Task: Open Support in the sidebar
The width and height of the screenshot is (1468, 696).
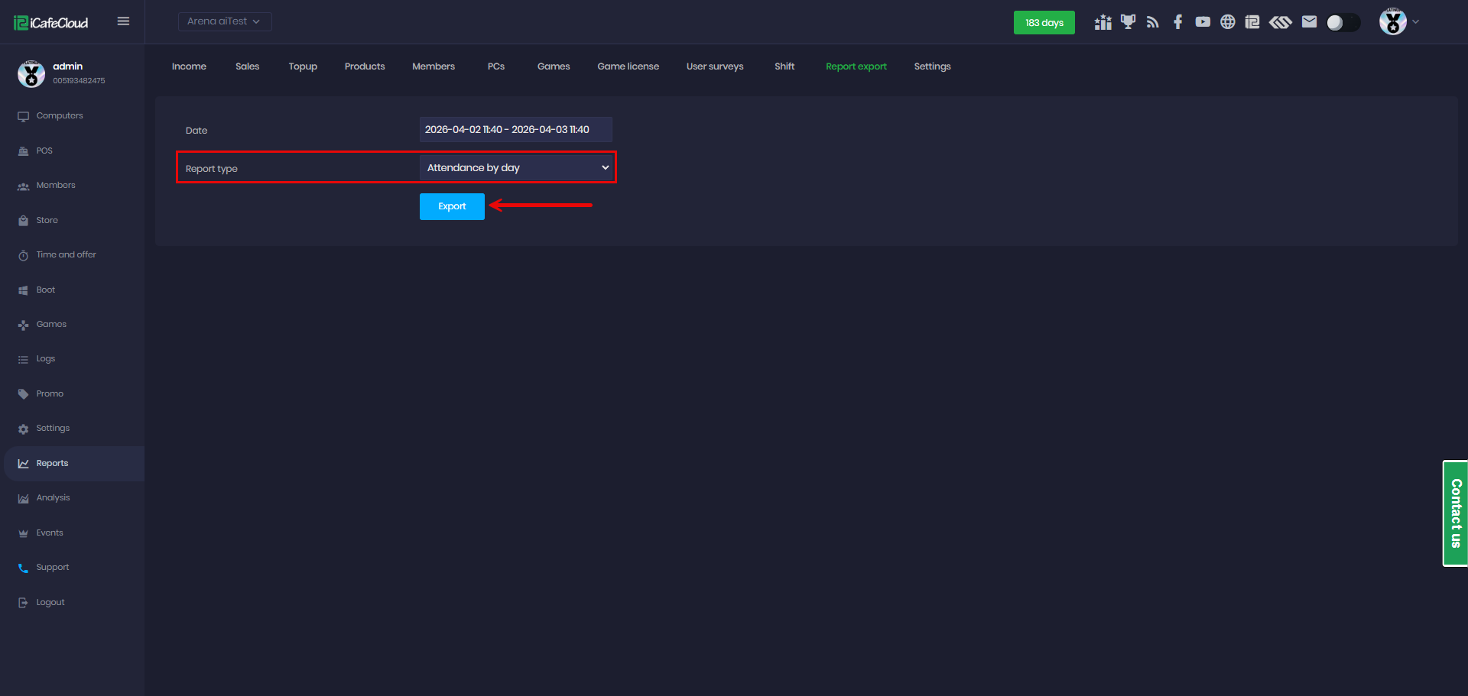Action: pos(52,568)
